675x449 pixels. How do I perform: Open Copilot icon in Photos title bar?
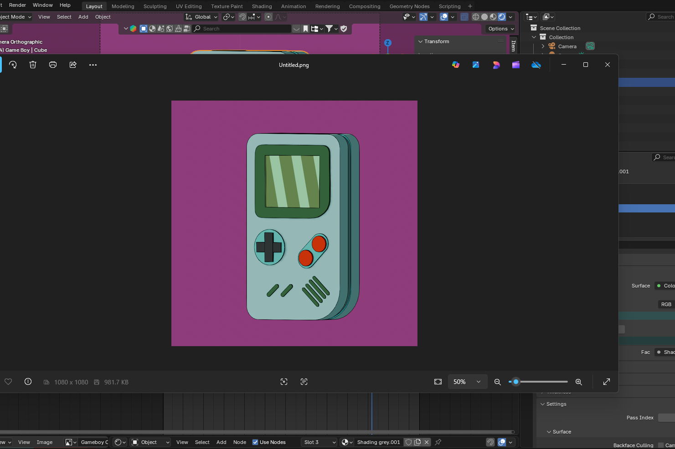coord(456,65)
